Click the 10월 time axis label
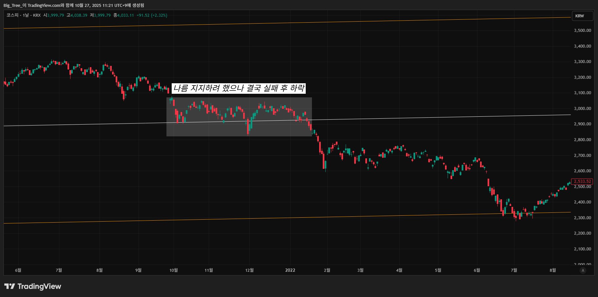The image size is (598, 297). coord(174,270)
